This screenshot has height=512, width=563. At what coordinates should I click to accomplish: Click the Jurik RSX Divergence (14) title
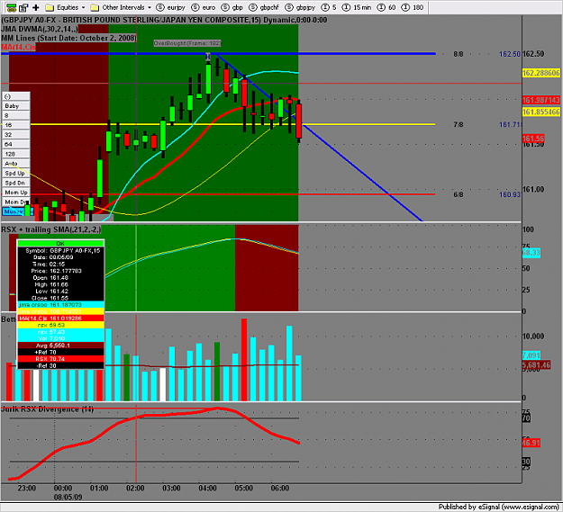48,409
